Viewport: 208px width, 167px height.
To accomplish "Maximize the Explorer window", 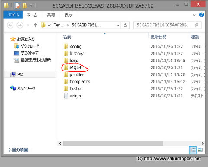I will point(186,4).
